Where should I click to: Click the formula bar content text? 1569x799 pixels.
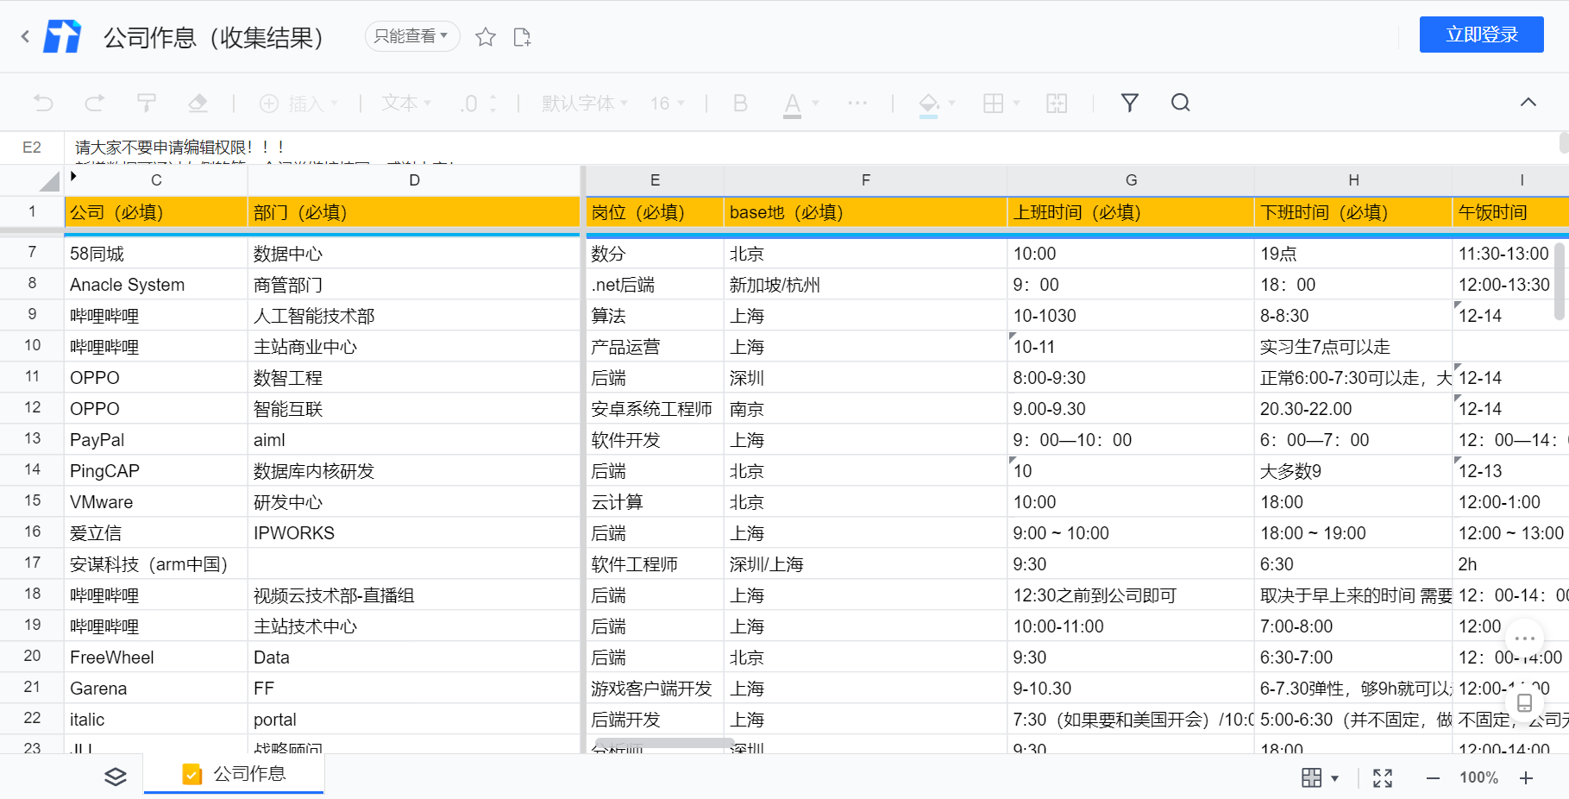(x=179, y=148)
